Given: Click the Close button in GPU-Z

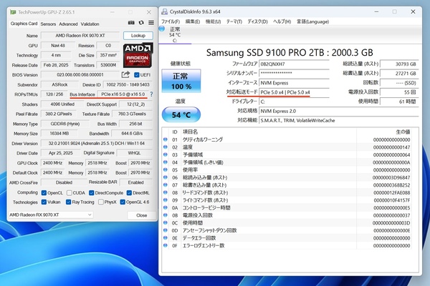Looking at the screenshot, I should (141, 214).
